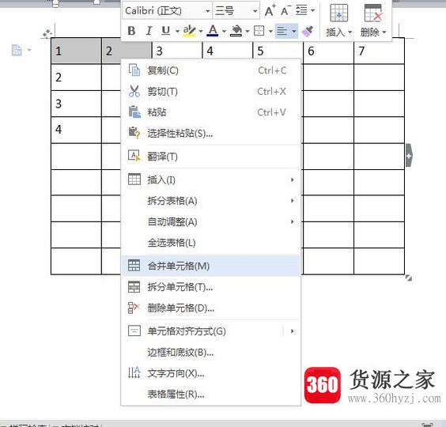446x427 pixels.
Task: Open the borders dropdown arrow
Action: 270,31
